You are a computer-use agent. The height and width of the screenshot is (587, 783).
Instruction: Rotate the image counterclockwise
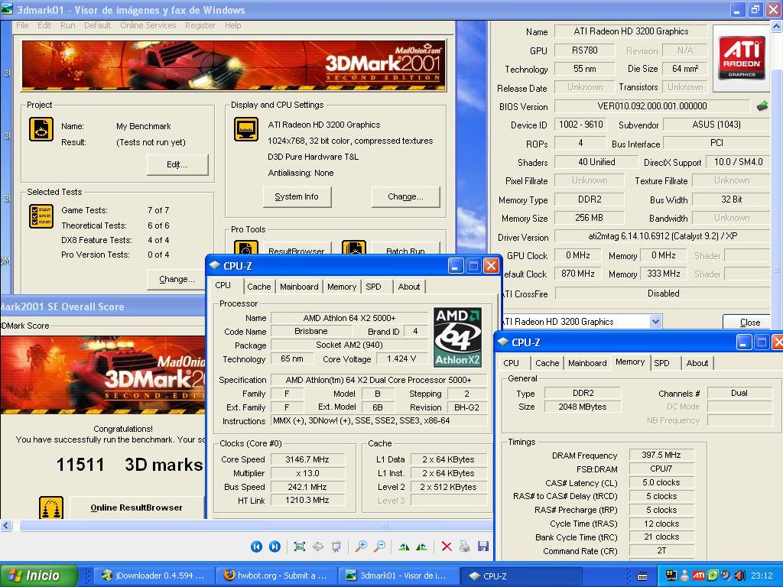coord(421,546)
